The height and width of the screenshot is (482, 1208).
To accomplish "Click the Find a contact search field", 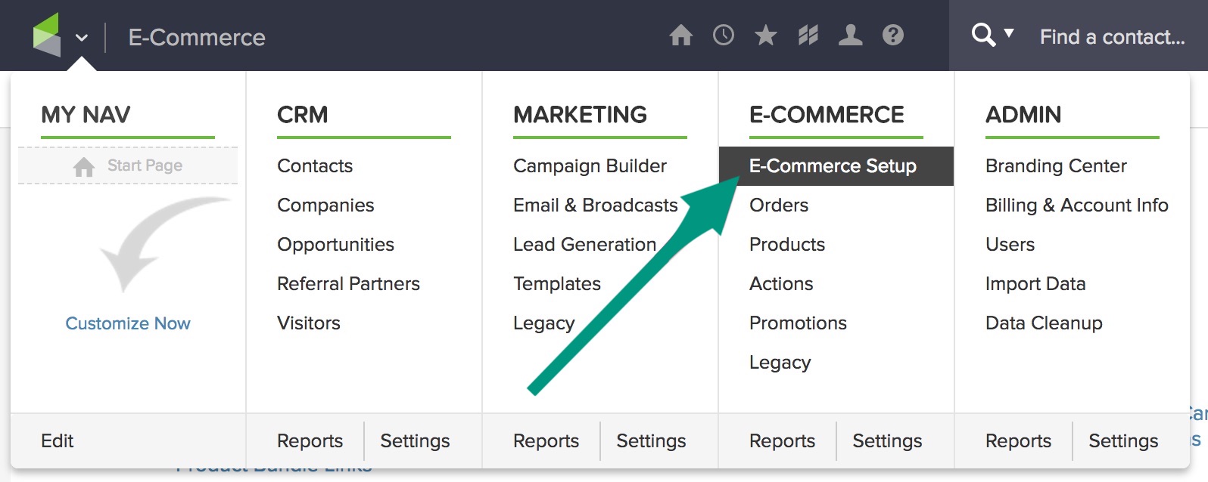I will tap(1113, 37).
